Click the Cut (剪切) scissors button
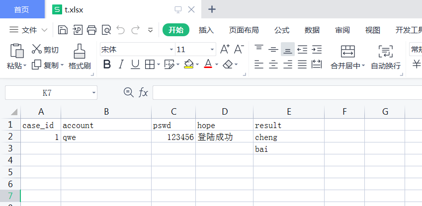The width and height of the screenshot is (422, 206). coord(45,50)
